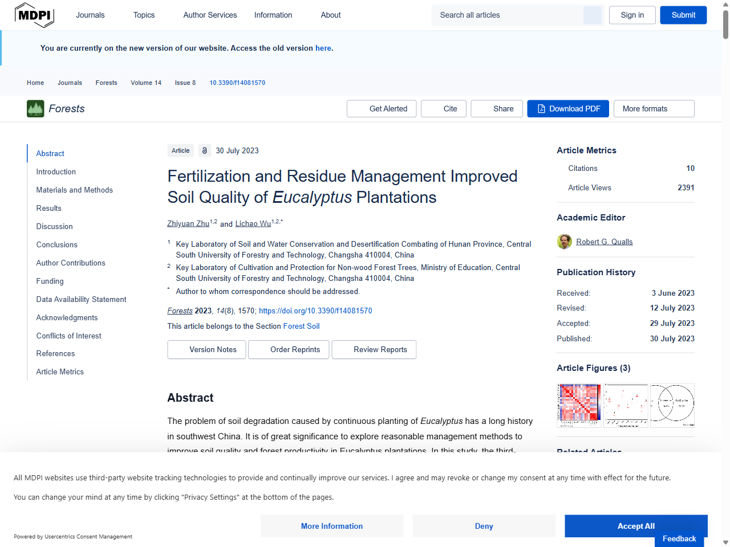Expand the Topics navigation menu
Viewport: 730px width, 547px height.
[x=144, y=15]
